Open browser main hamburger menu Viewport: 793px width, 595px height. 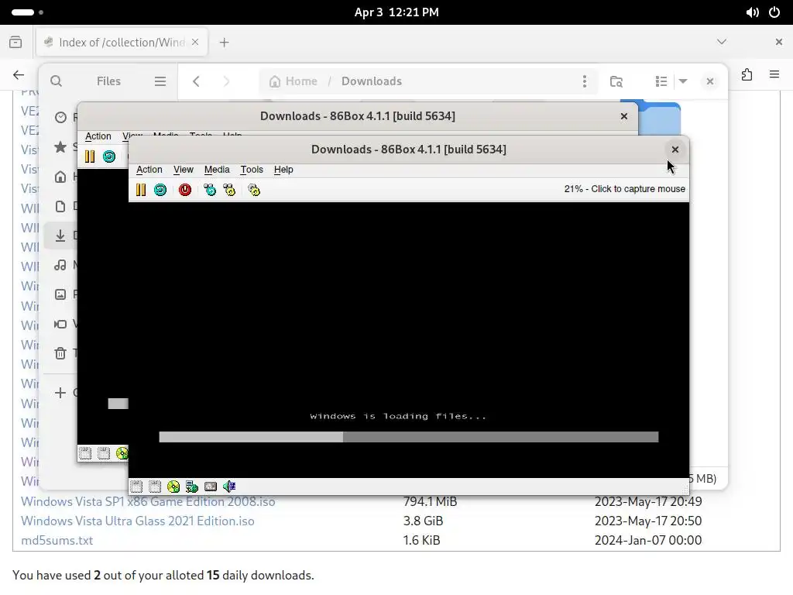coord(774,75)
